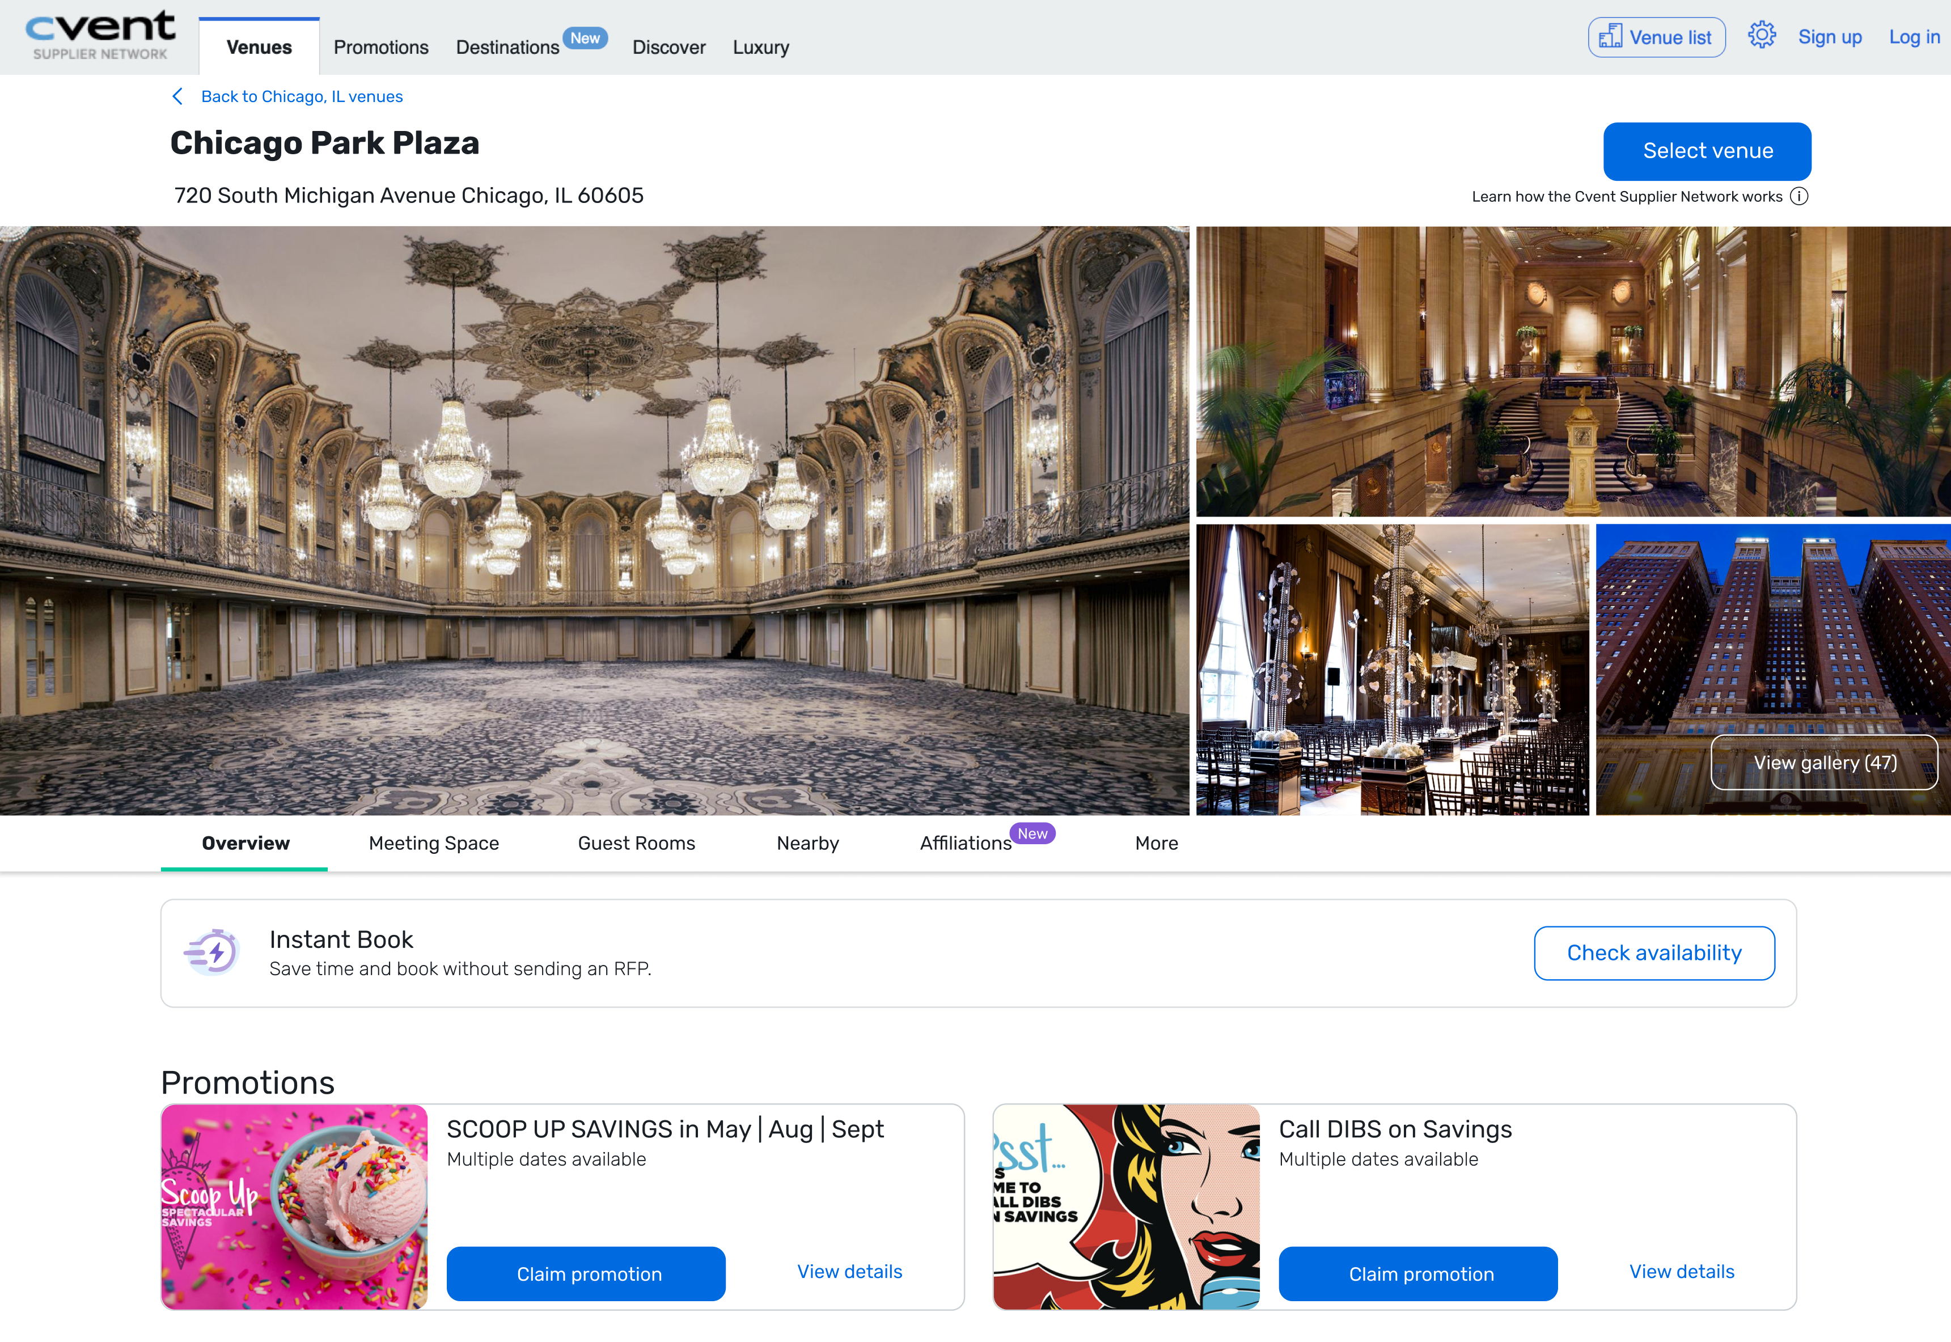This screenshot has width=1951, height=1342.
Task: Click Check availability button
Action: pos(1654,952)
